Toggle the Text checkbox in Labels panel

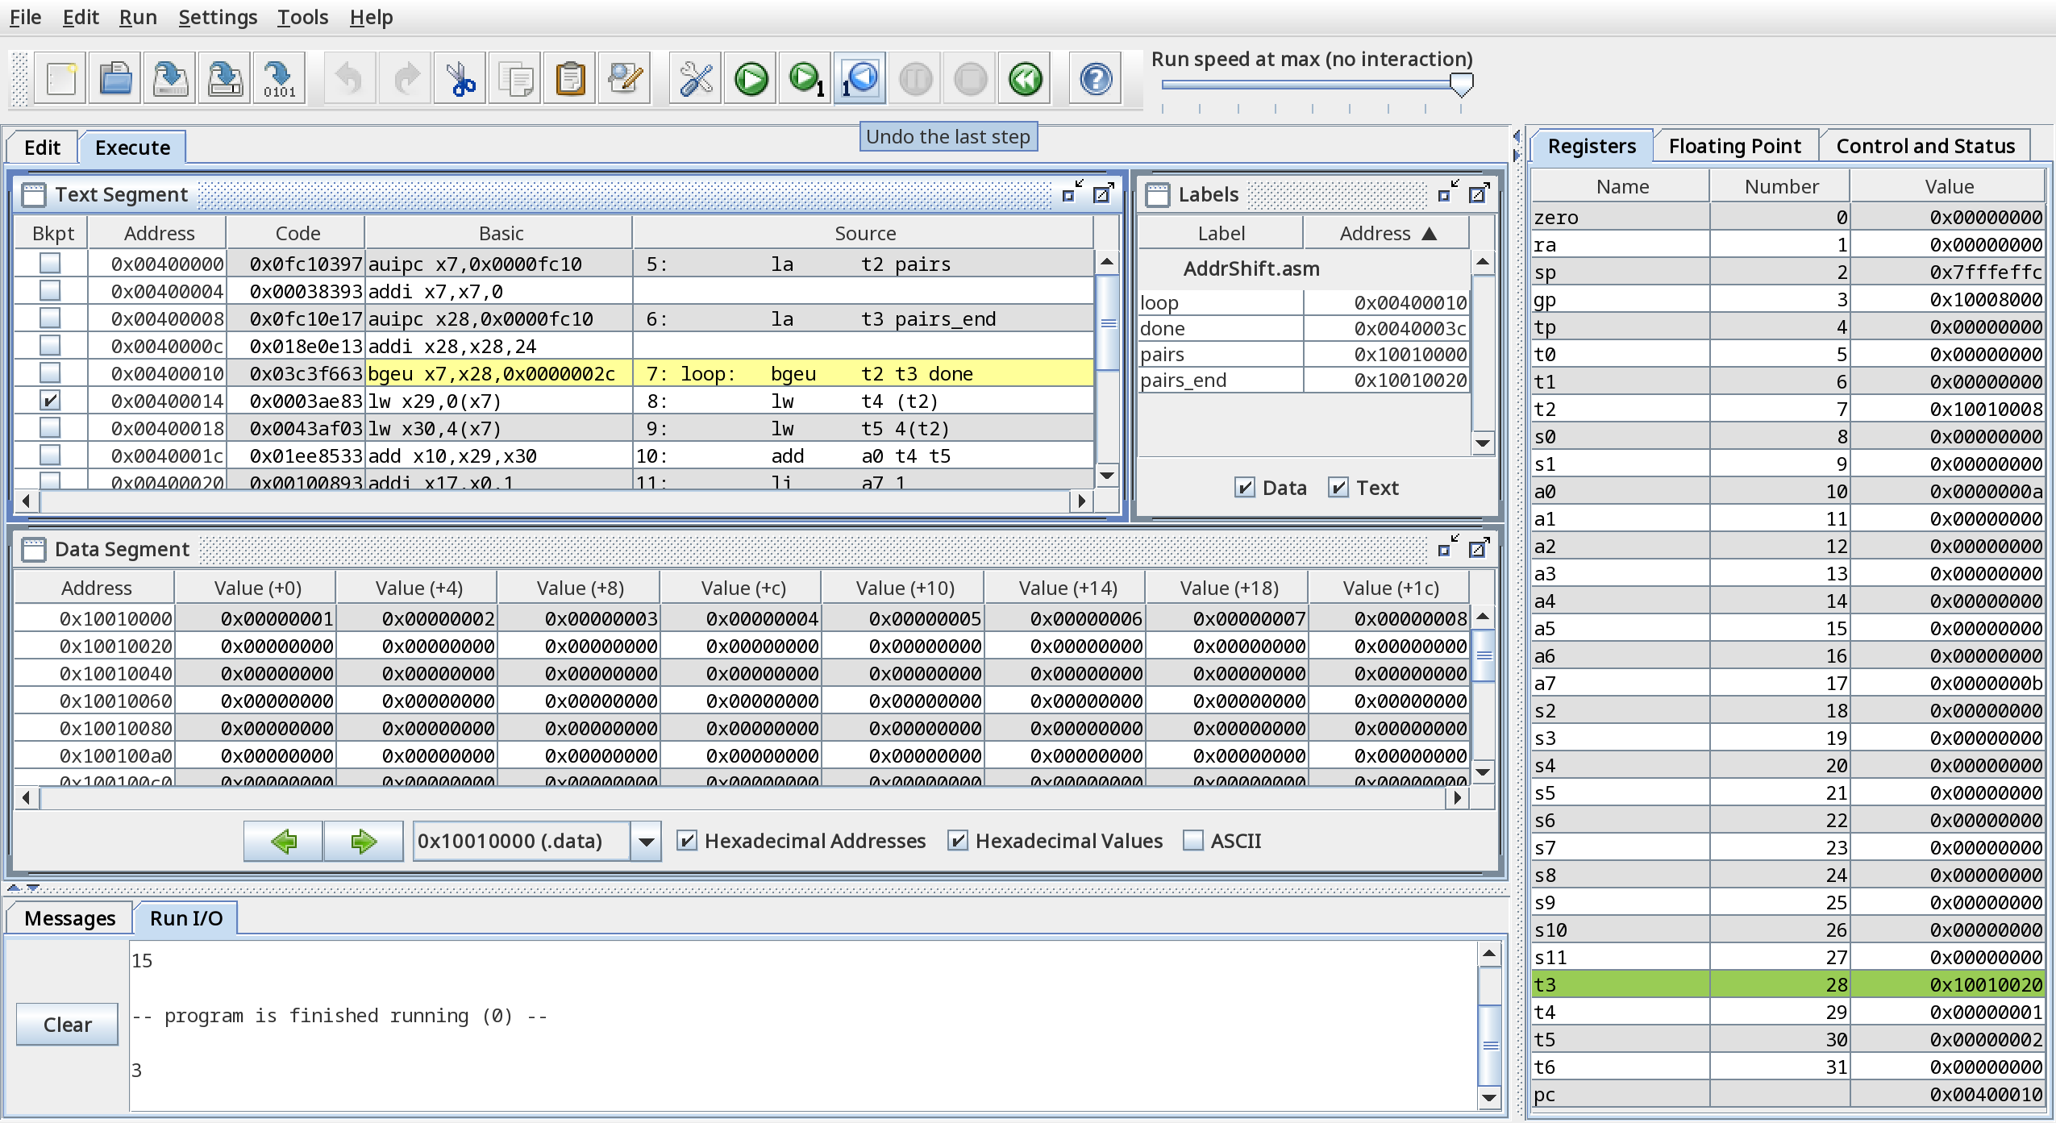tap(1340, 489)
